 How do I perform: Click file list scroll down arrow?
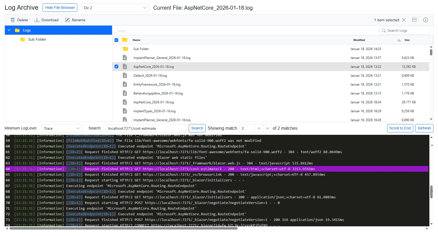pos(431,119)
